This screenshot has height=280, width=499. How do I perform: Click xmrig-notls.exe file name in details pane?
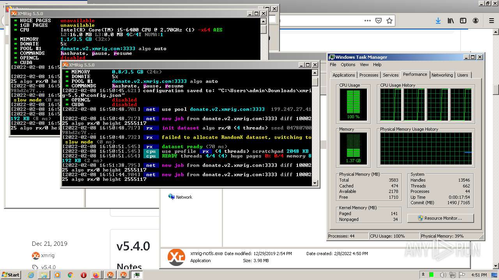pos(206,253)
